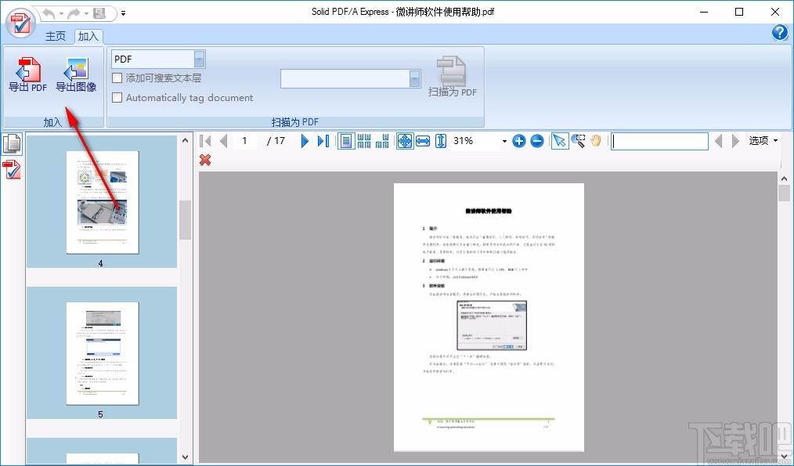
Task: Click the red X close document icon
Action: [205, 160]
